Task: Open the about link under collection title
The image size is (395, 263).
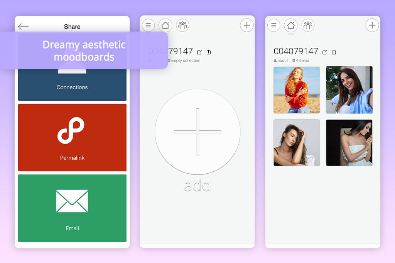Action: click(281, 60)
